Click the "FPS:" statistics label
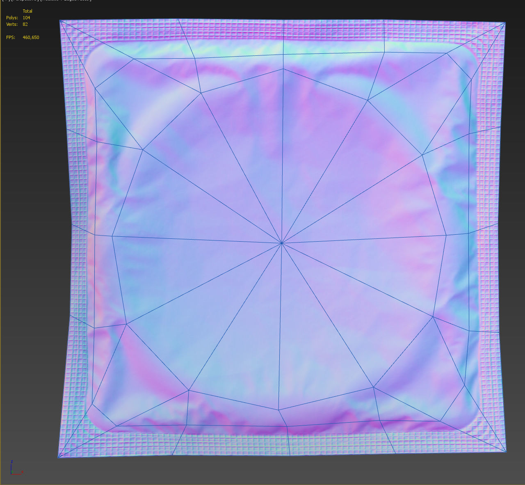 [11, 37]
